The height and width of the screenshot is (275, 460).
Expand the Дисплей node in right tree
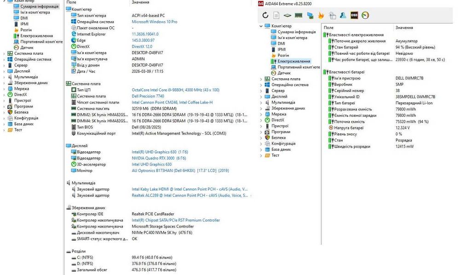(x=261, y=97)
